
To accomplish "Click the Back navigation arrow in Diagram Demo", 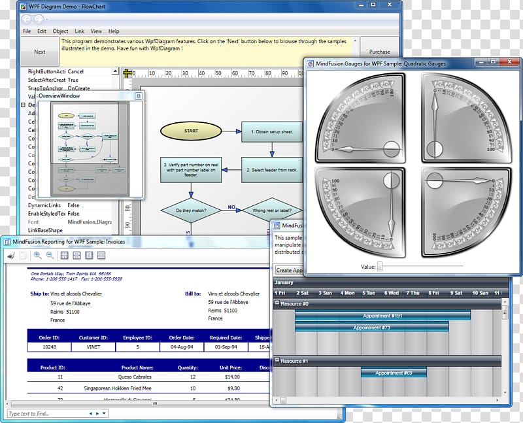I will tap(26, 20).
